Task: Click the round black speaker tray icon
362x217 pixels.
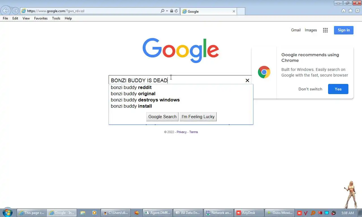Action: [334, 213]
